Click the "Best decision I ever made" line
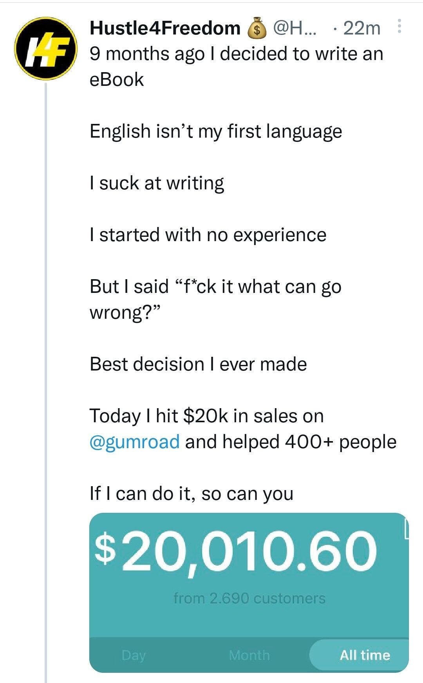 pos(198,364)
